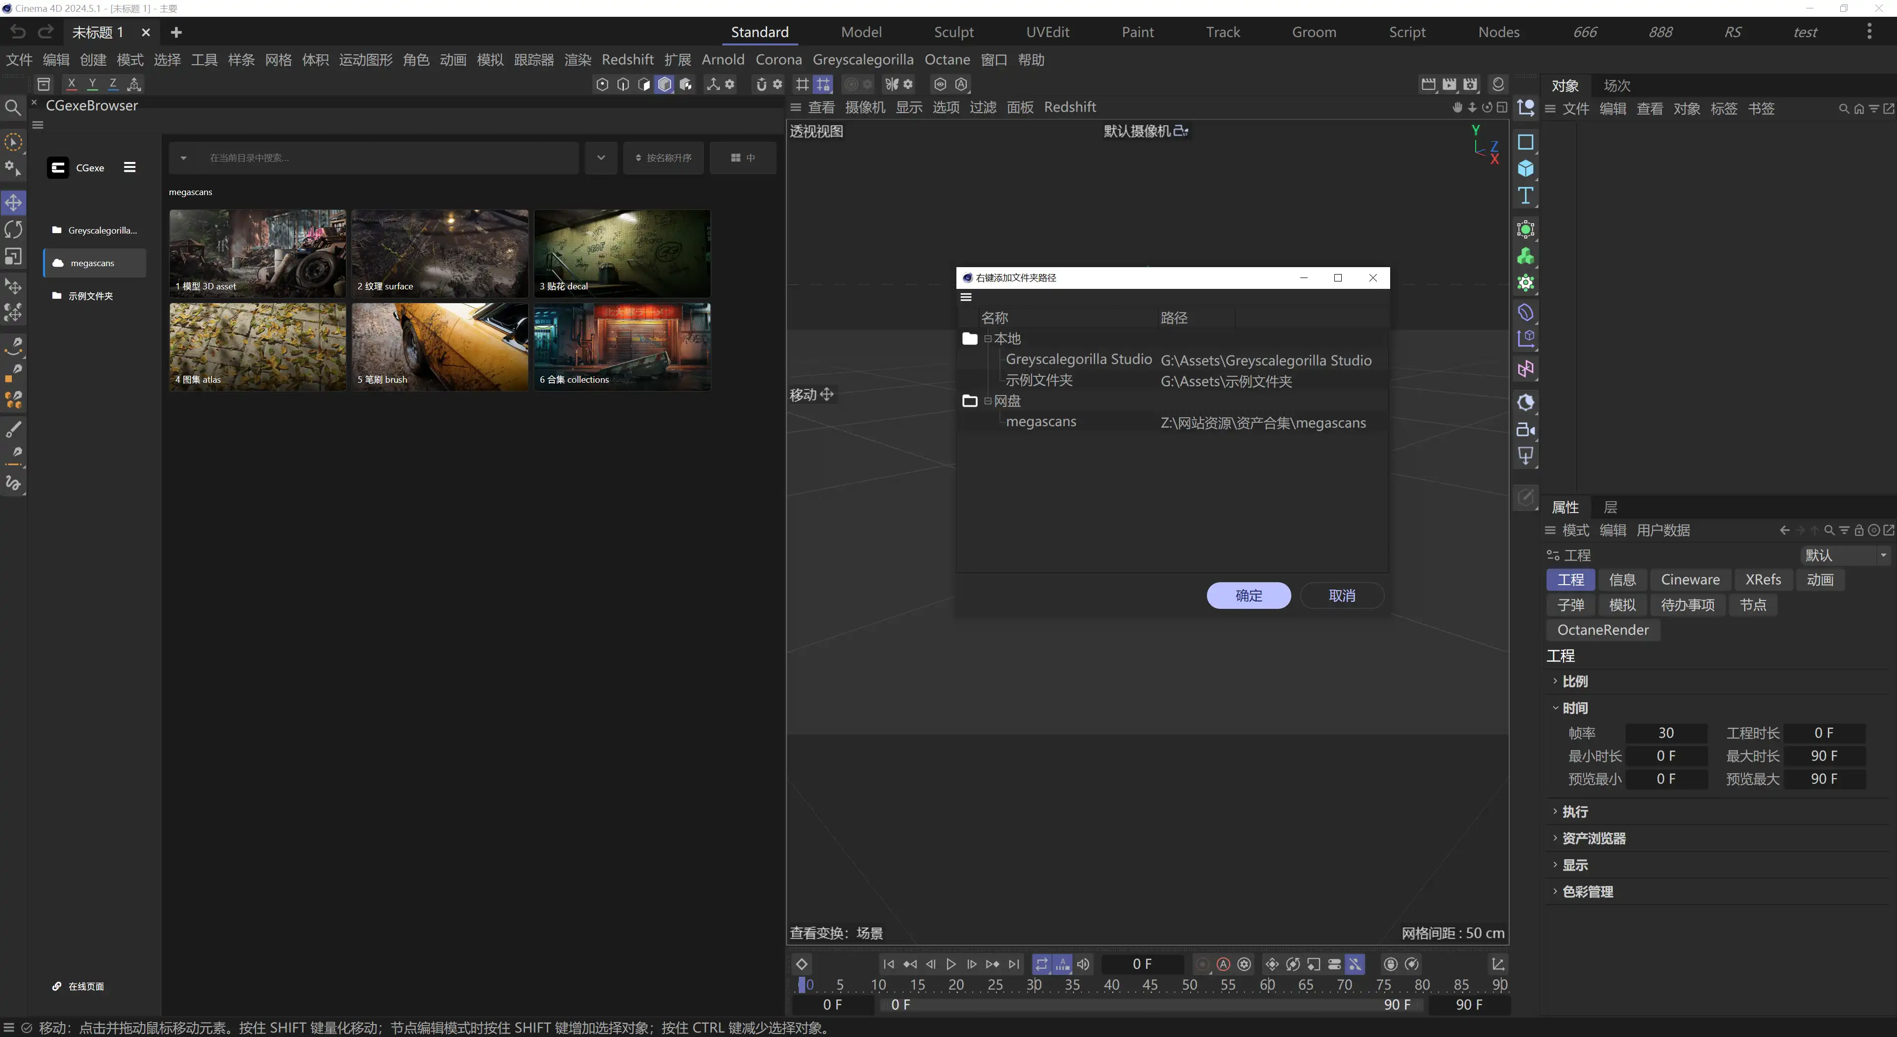Expand the 执行 section
This screenshot has height=1037, width=1897.
point(1555,812)
